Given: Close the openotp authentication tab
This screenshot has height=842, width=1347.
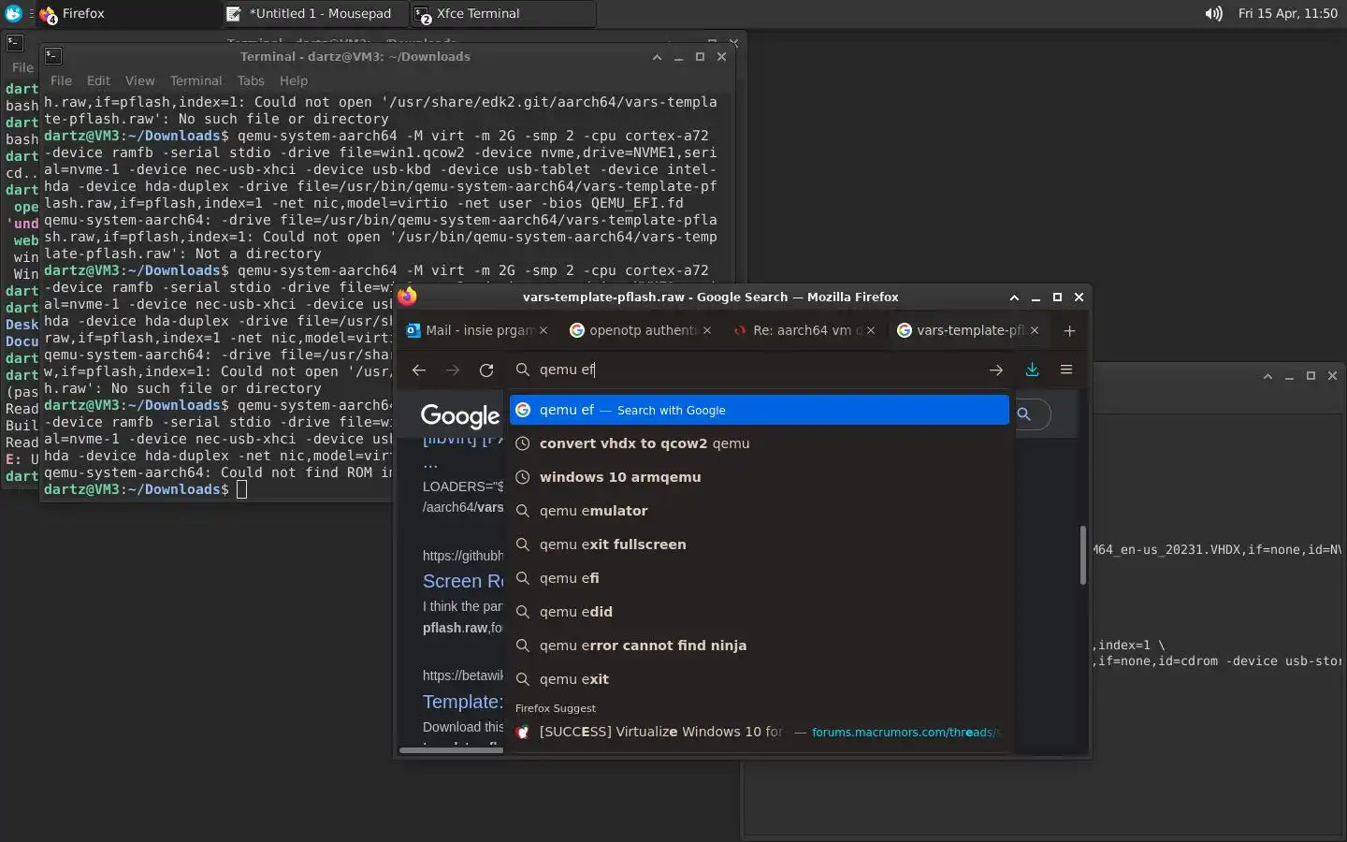Looking at the screenshot, I should (707, 330).
